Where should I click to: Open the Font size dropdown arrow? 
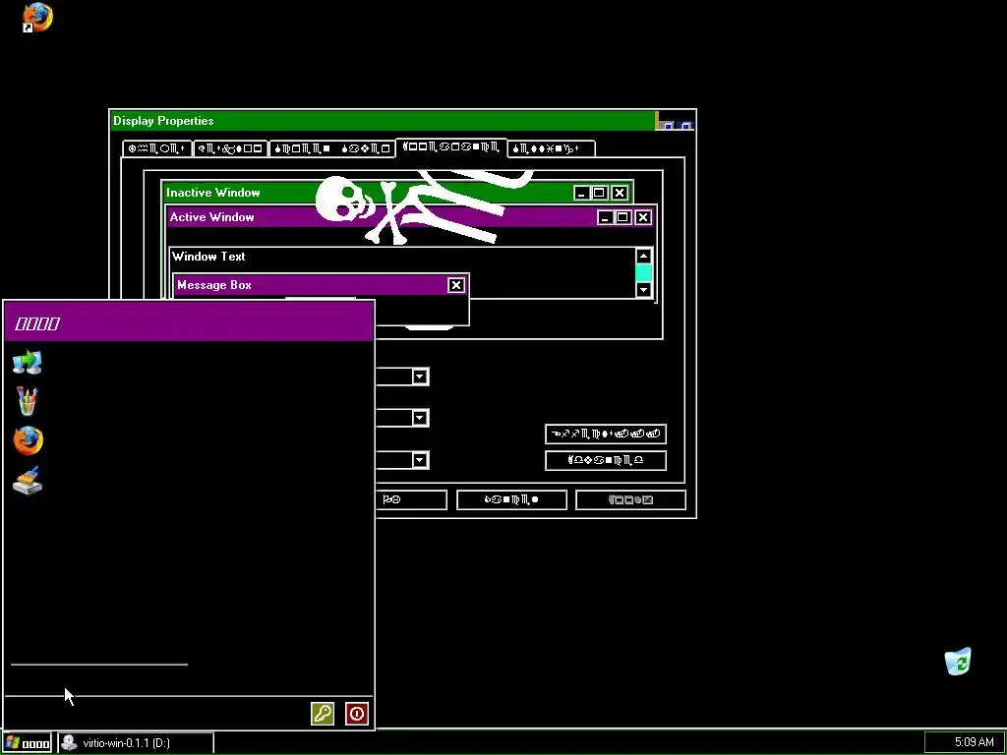pos(420,460)
